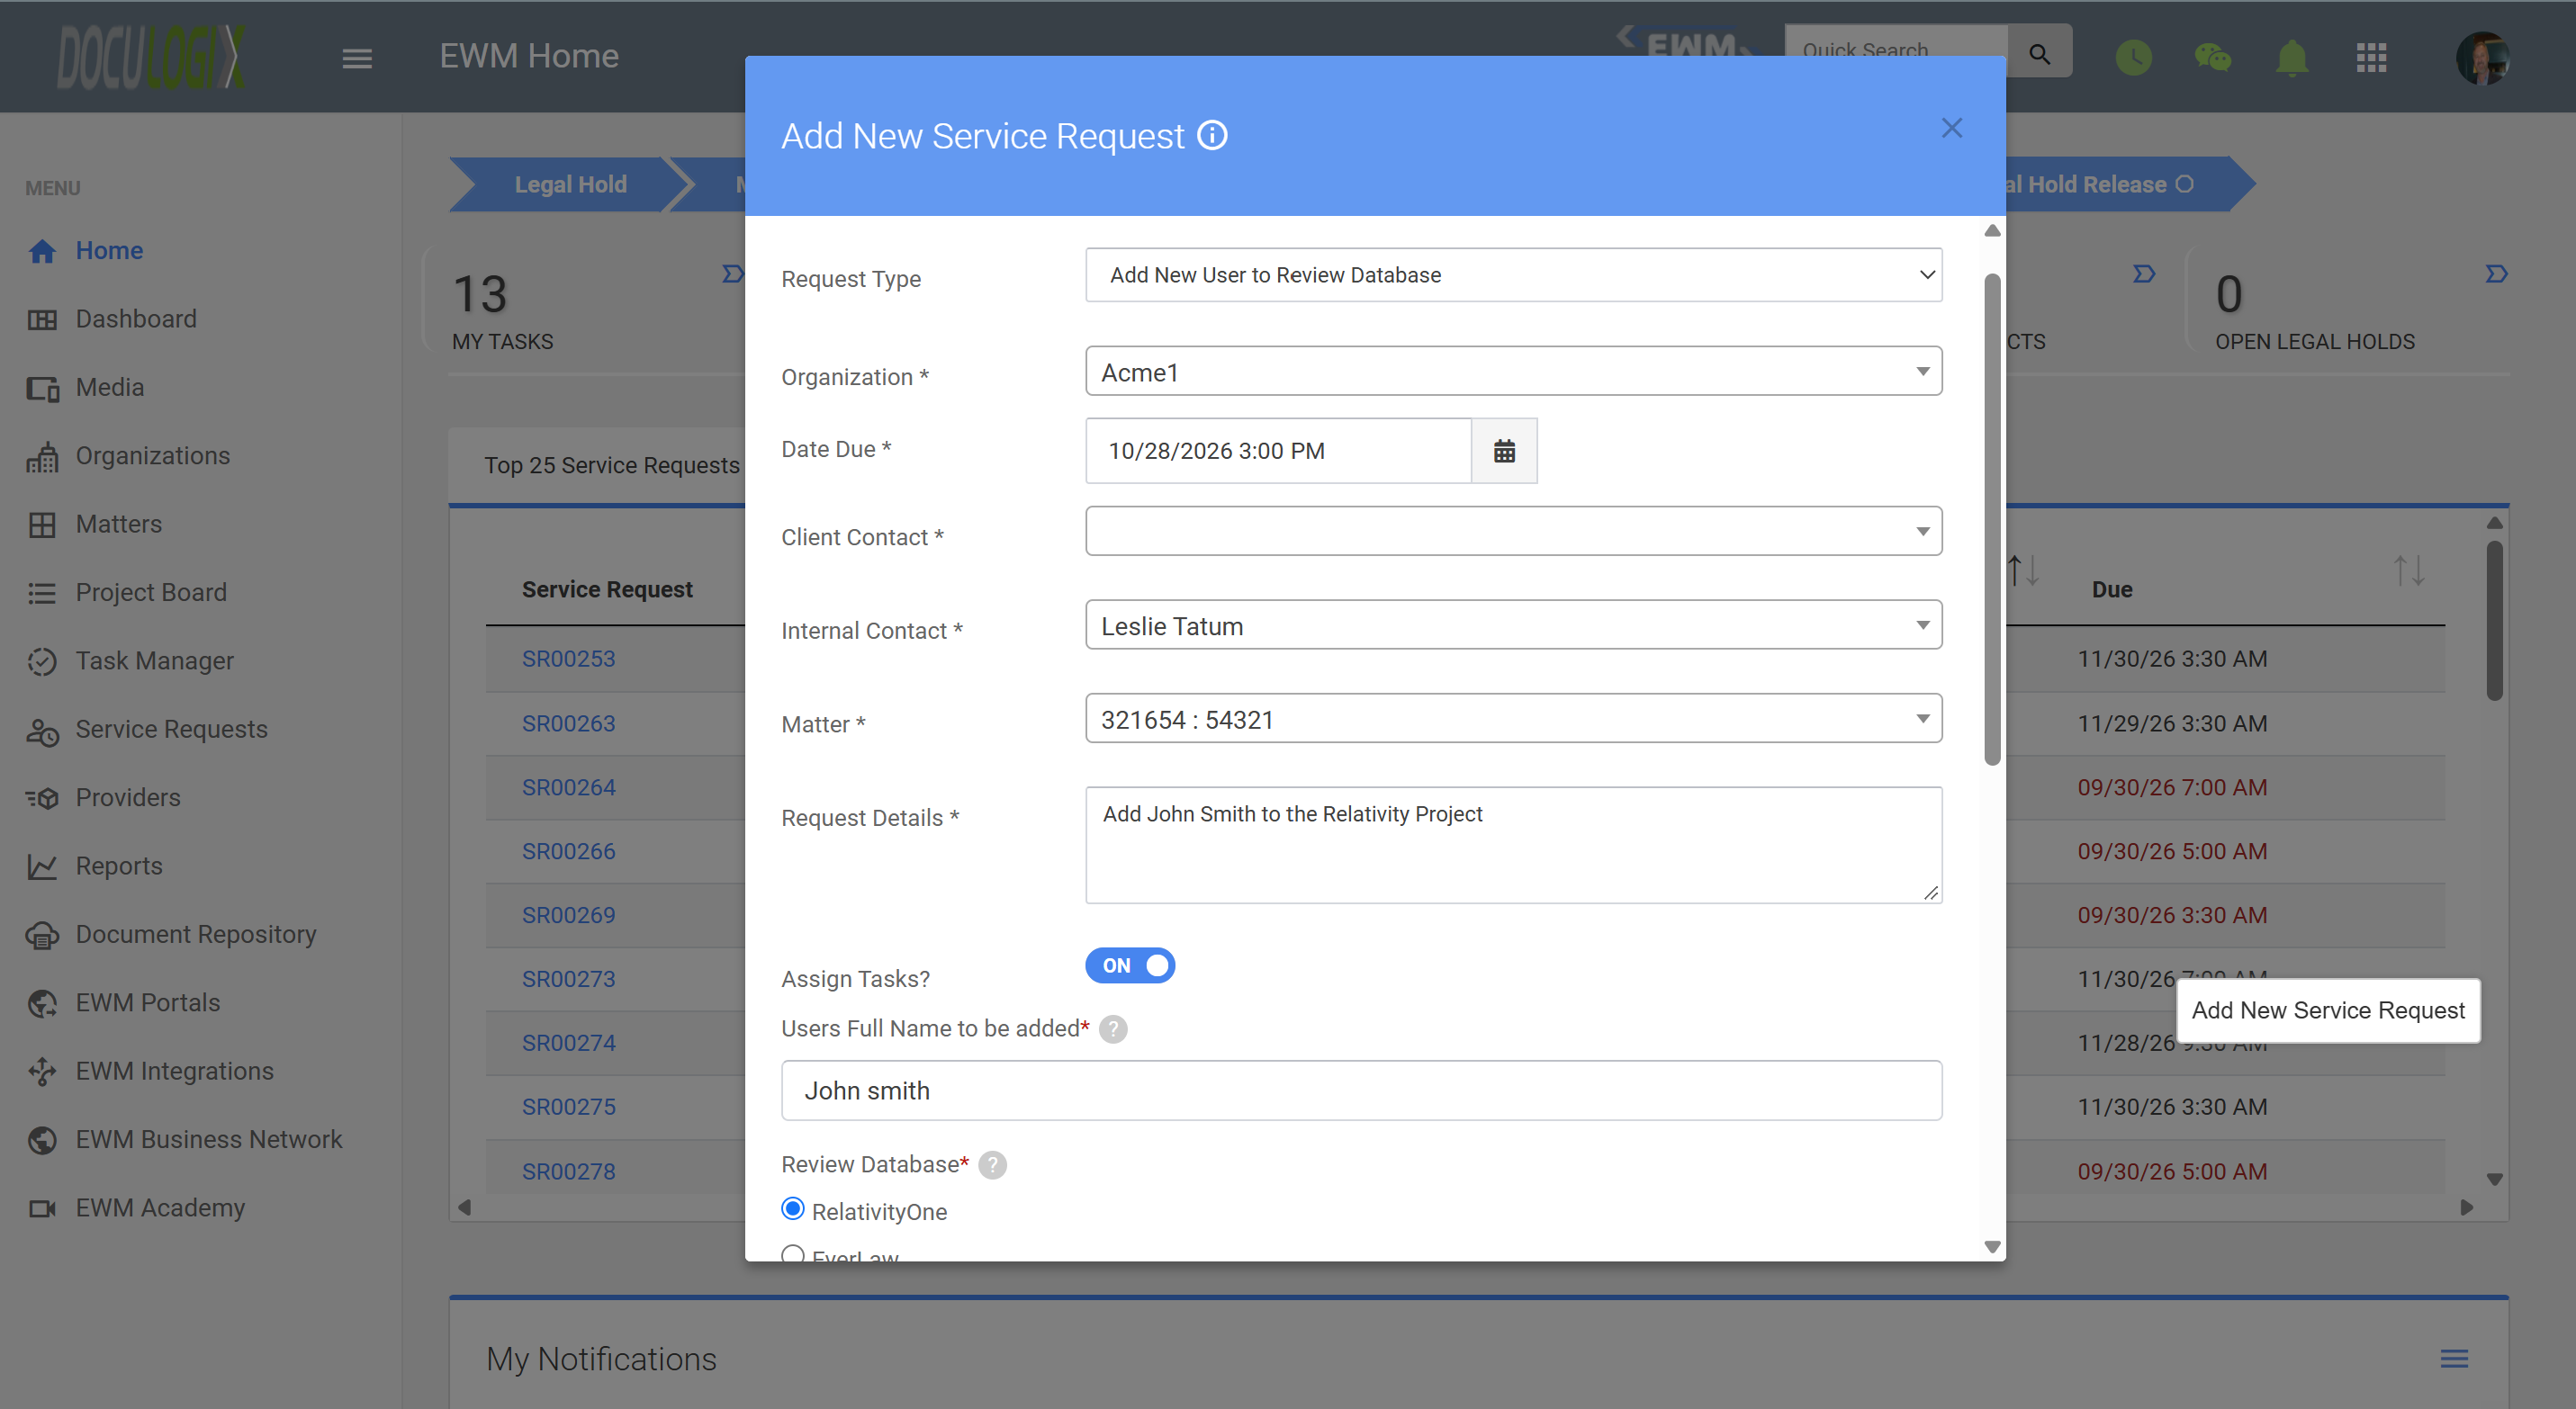The image size is (2576, 1409).
Task: Open the apps grid icon
Action: click(x=2371, y=57)
